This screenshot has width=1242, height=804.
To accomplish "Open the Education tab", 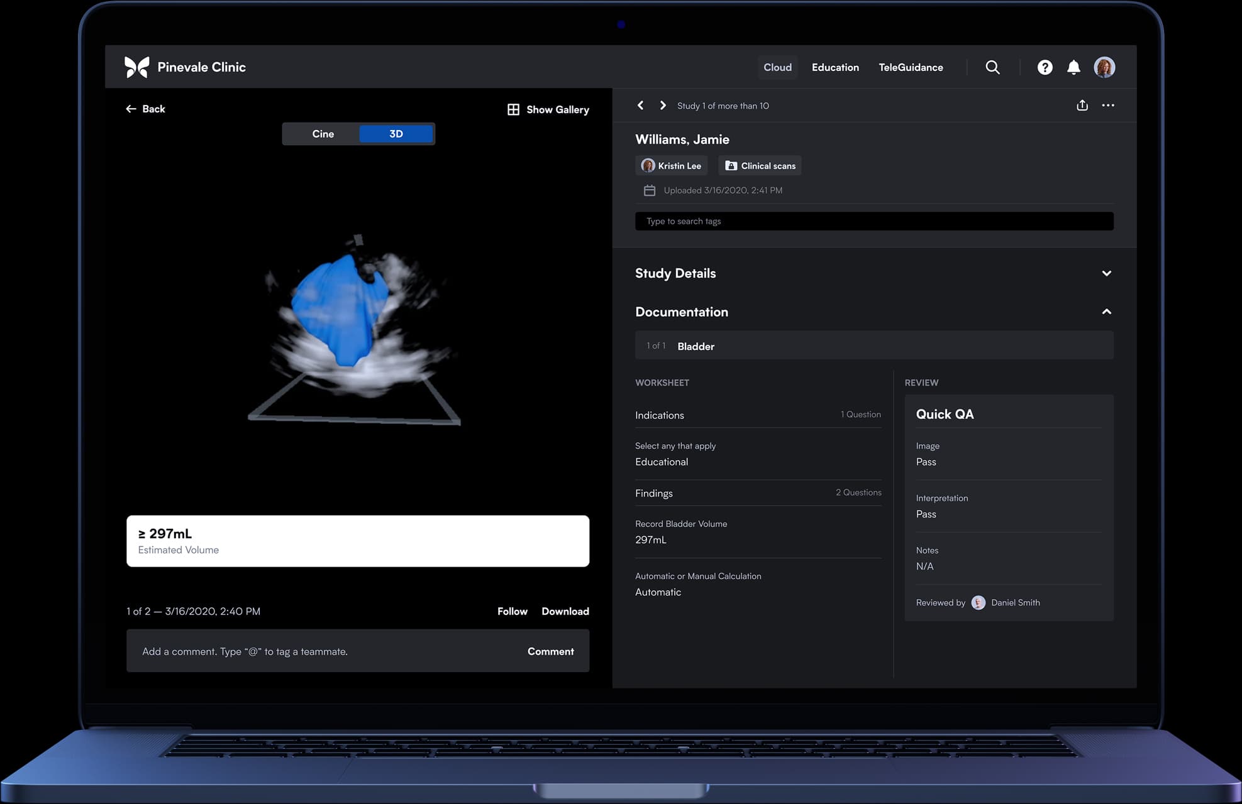I will (x=835, y=67).
